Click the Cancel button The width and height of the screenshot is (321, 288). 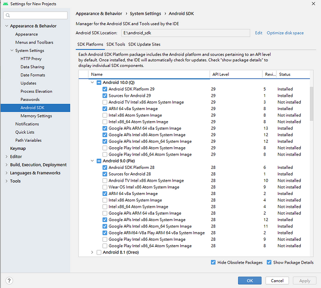tap(277, 280)
